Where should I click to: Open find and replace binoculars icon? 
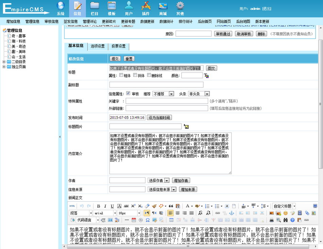[286, 220]
